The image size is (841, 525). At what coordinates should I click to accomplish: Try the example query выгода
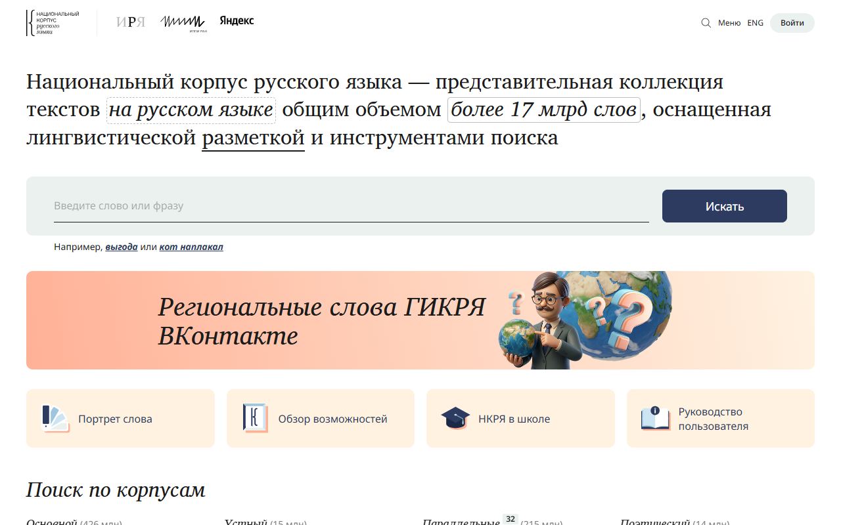[x=122, y=247]
